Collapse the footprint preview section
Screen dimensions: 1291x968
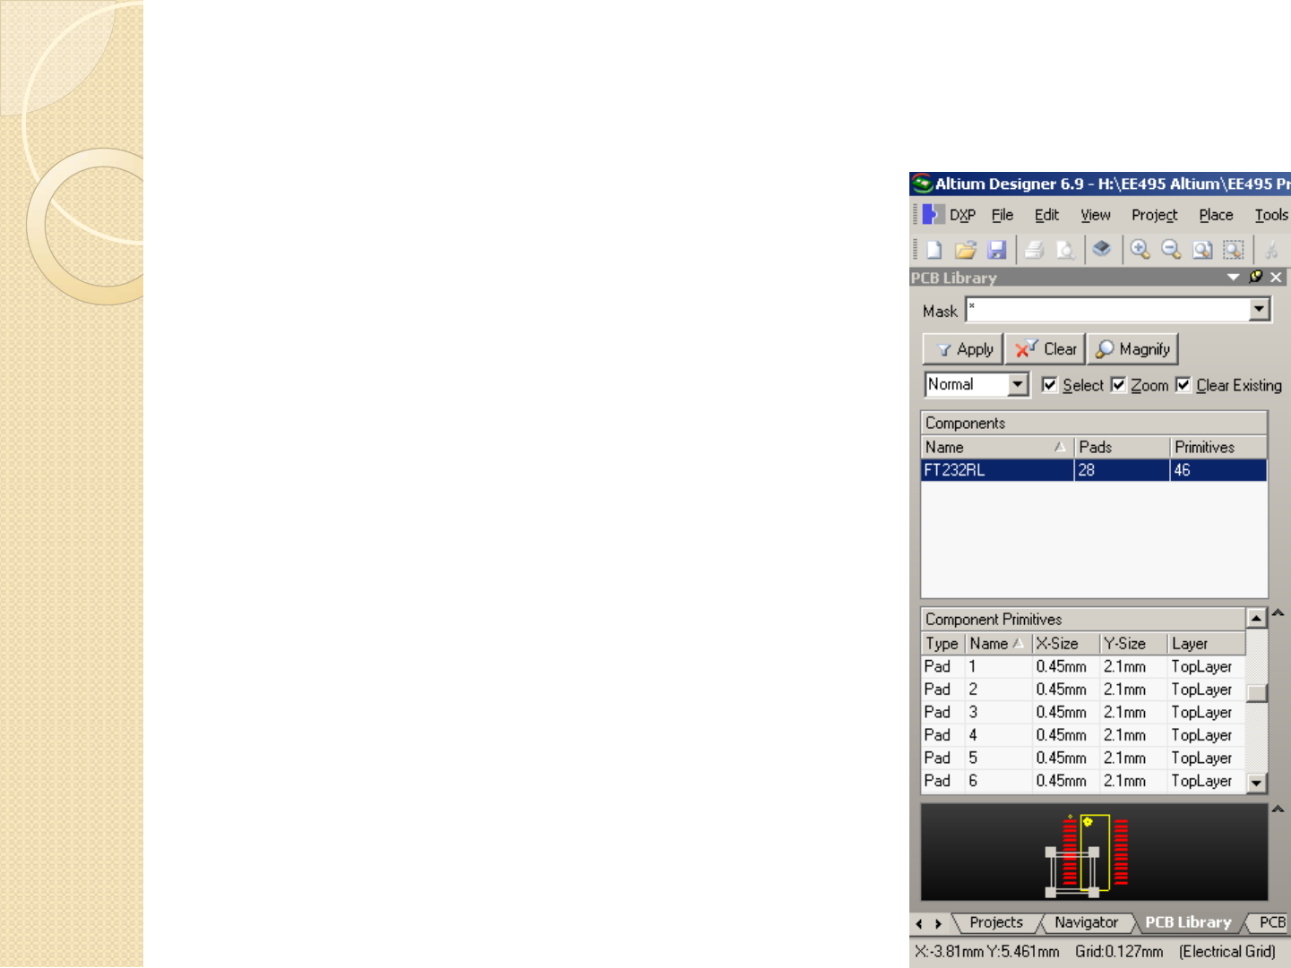pos(1278,809)
